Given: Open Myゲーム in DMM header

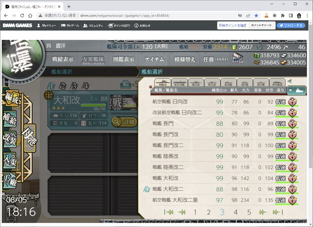Looking at the screenshot, I should (x=70, y=26).
